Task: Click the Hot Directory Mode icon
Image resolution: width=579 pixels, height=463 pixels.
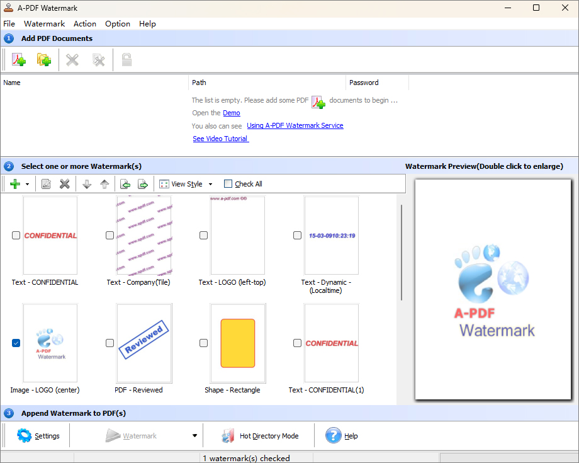Action: tap(228, 436)
